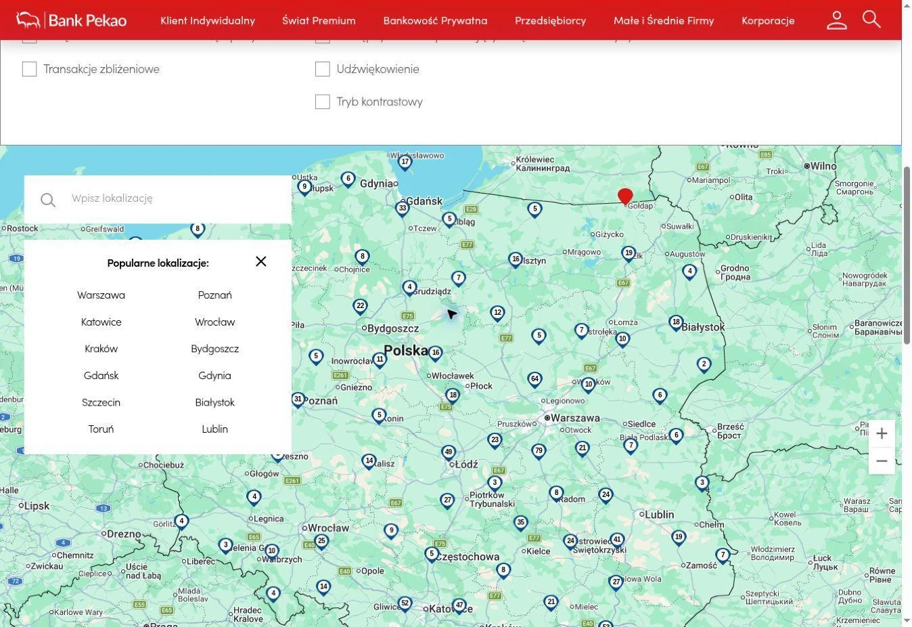The image size is (912, 627).
Task: Select cluster marker 35 near Kielce
Action: click(x=520, y=523)
